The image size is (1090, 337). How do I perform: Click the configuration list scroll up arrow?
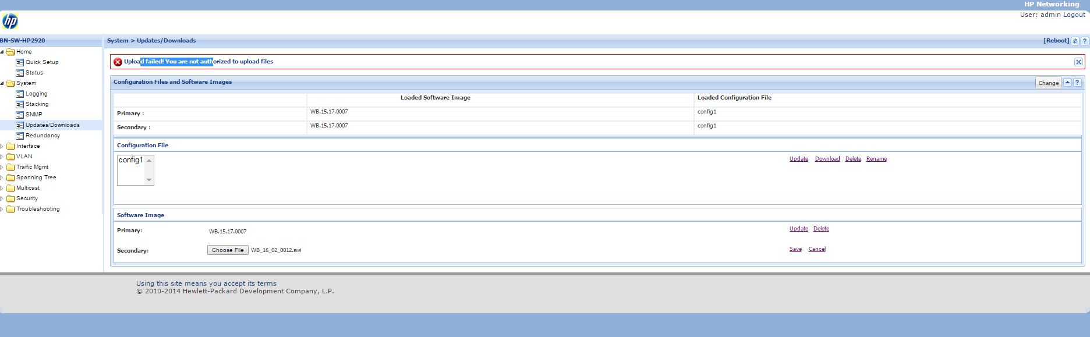(149, 160)
